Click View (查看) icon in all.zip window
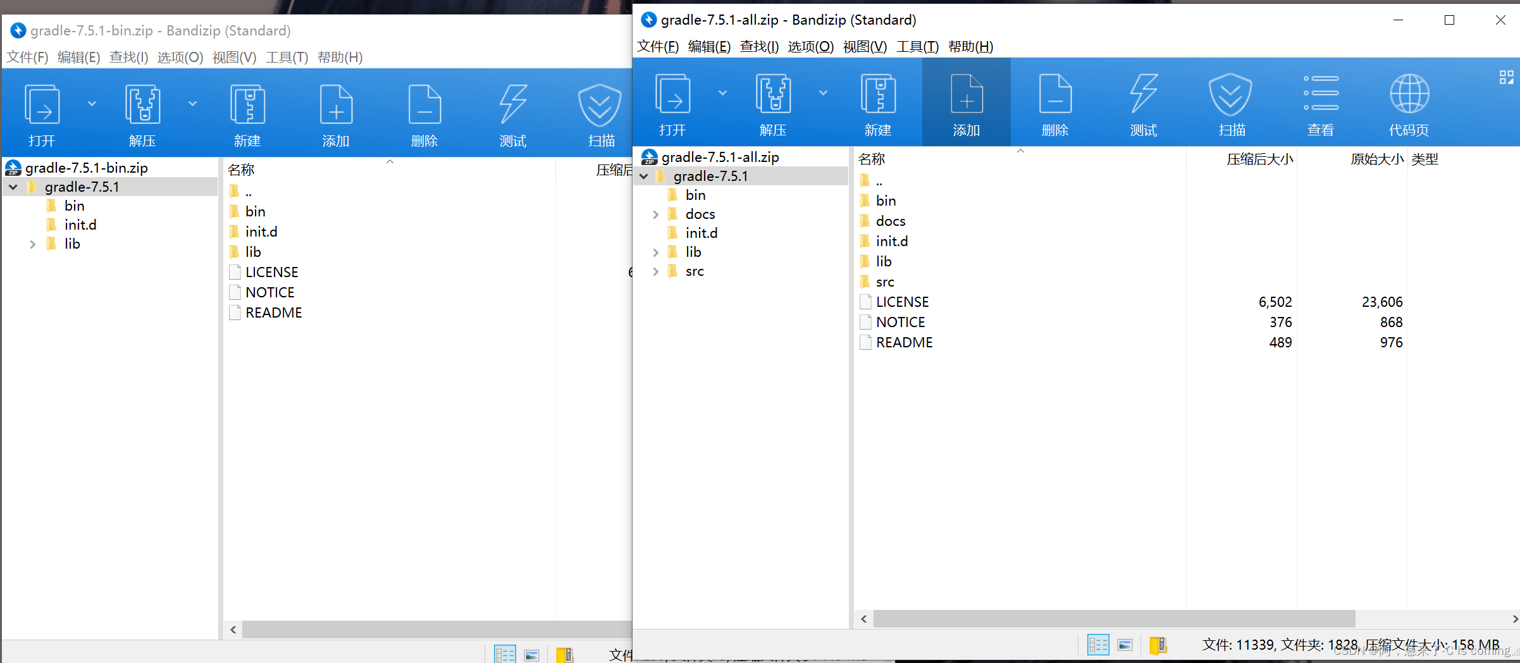 (x=1321, y=94)
